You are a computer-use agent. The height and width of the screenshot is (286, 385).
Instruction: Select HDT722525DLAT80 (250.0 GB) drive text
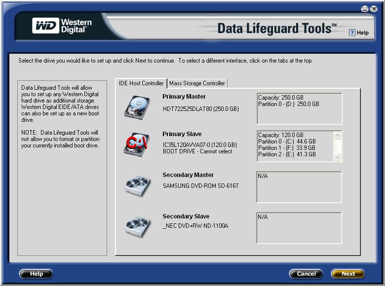(x=200, y=109)
